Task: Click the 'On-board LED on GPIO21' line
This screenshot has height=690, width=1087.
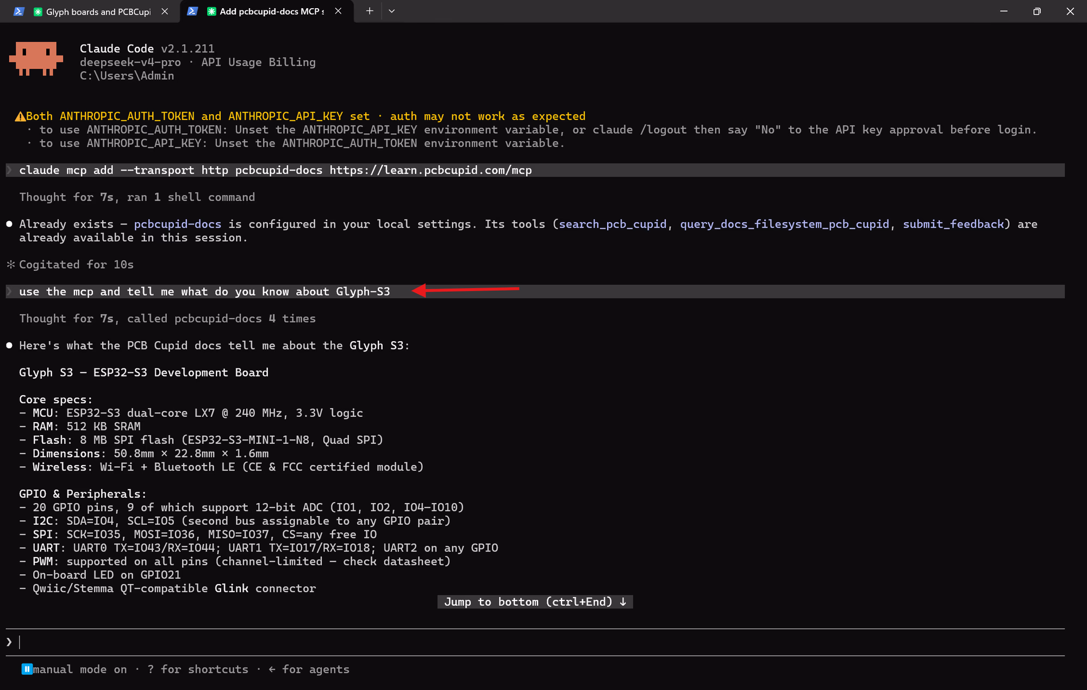Action: pos(100,575)
